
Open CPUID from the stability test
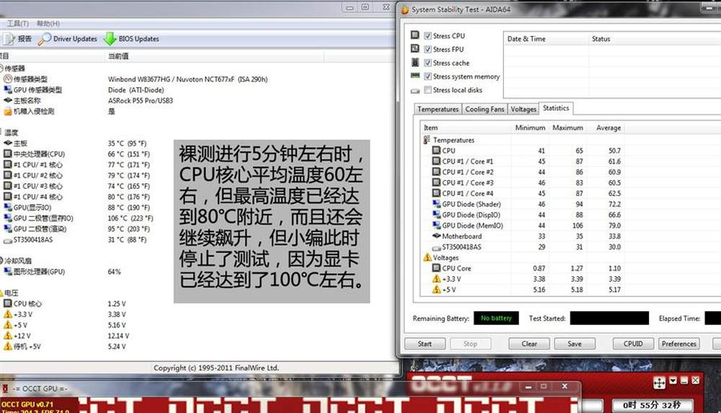[633, 344]
